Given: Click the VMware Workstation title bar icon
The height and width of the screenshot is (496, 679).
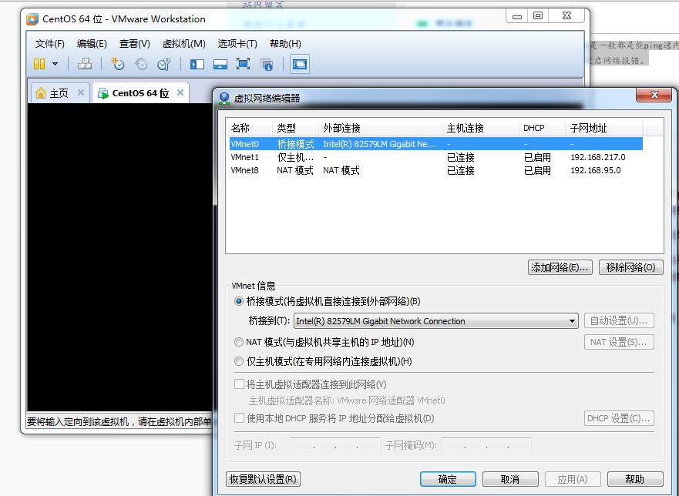Looking at the screenshot, I should pyautogui.click(x=32, y=19).
